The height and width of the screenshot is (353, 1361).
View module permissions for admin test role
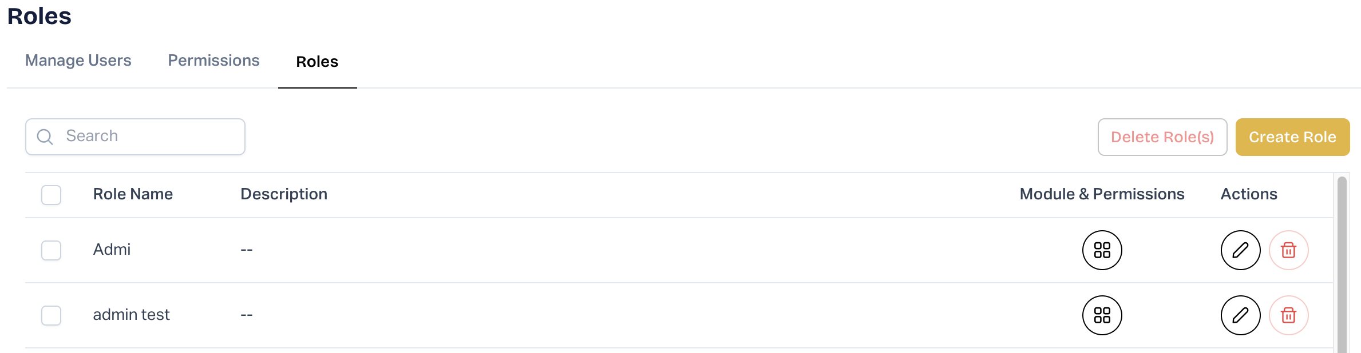tap(1102, 315)
